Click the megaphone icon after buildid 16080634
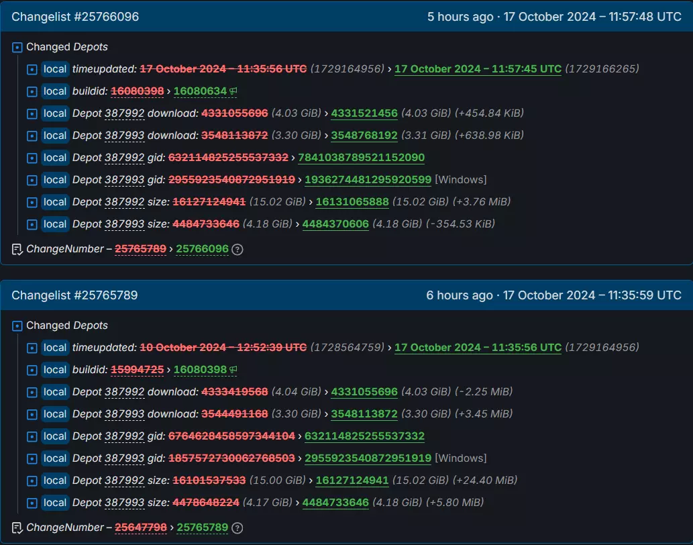 (233, 91)
